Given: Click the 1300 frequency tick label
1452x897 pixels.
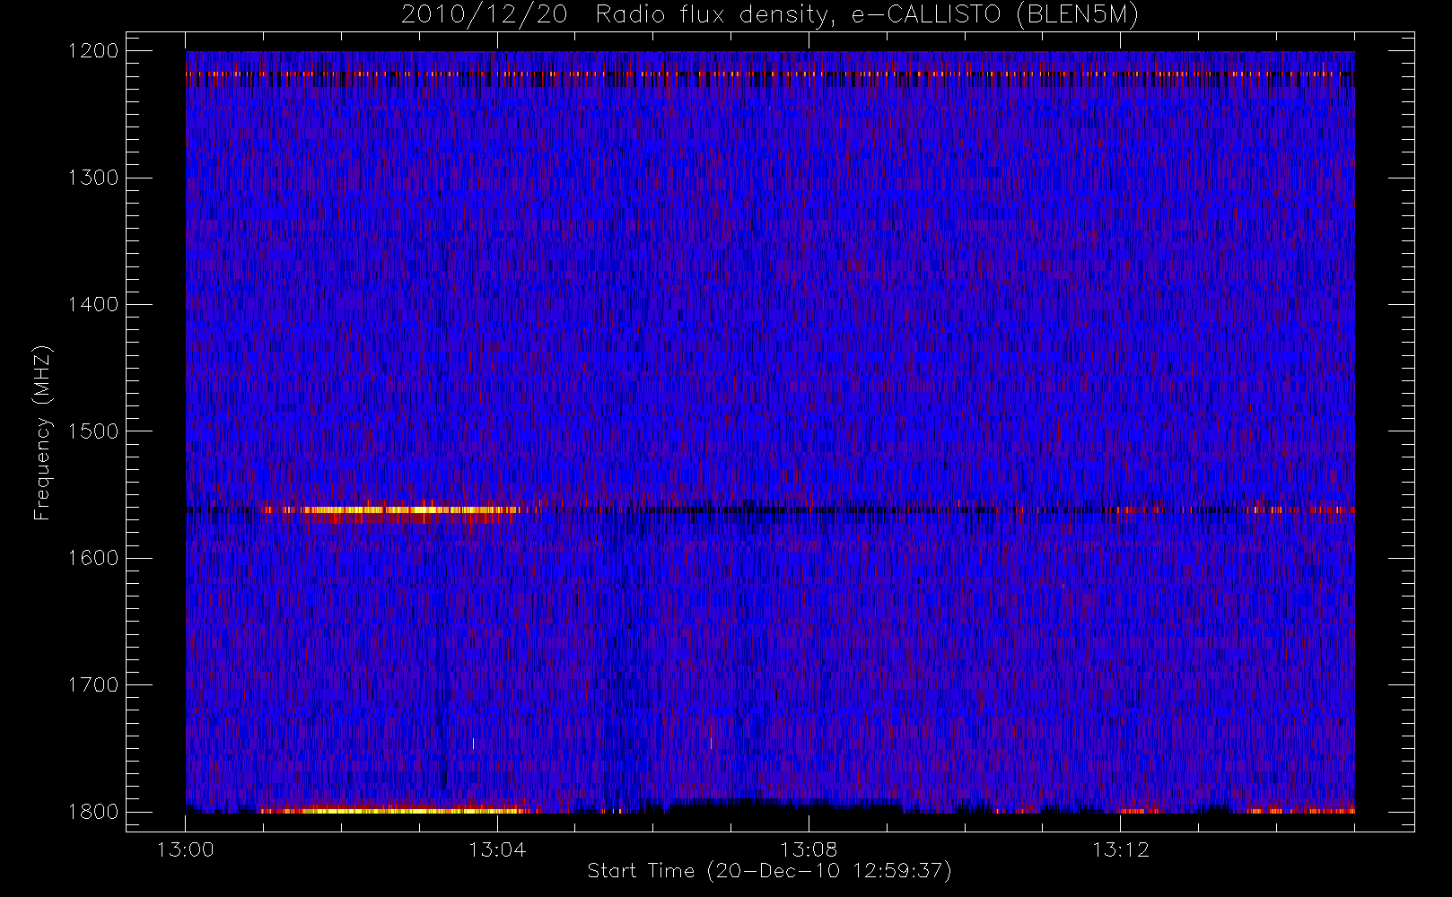Looking at the screenshot, I should 93,178.
